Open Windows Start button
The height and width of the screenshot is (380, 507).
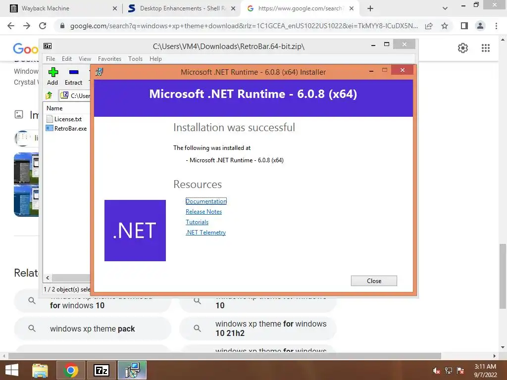[12, 370]
